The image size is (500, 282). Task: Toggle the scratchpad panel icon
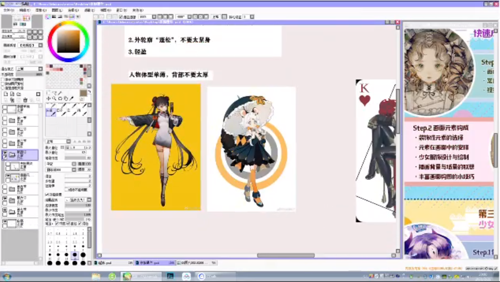coord(78,16)
